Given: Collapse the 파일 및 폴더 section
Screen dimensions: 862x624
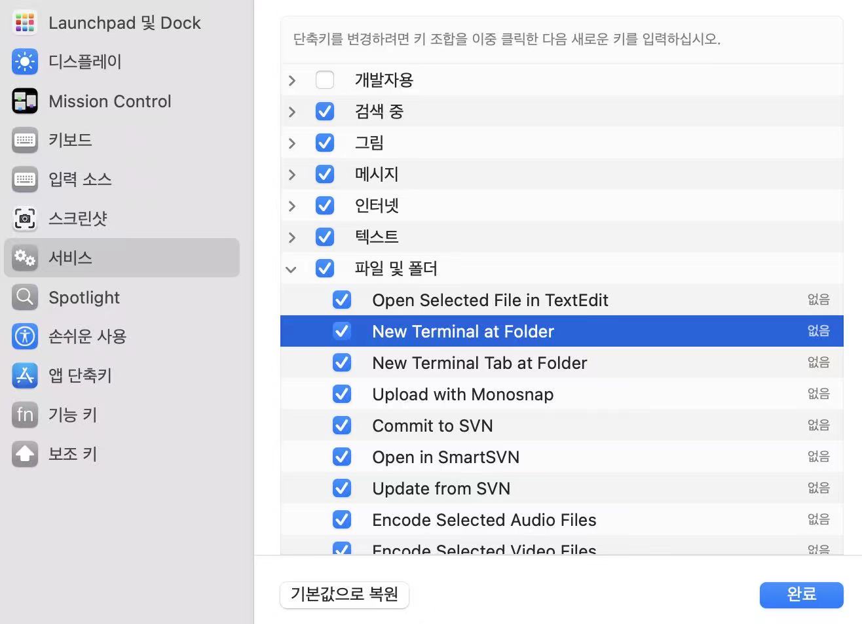Looking at the screenshot, I should point(291,269).
